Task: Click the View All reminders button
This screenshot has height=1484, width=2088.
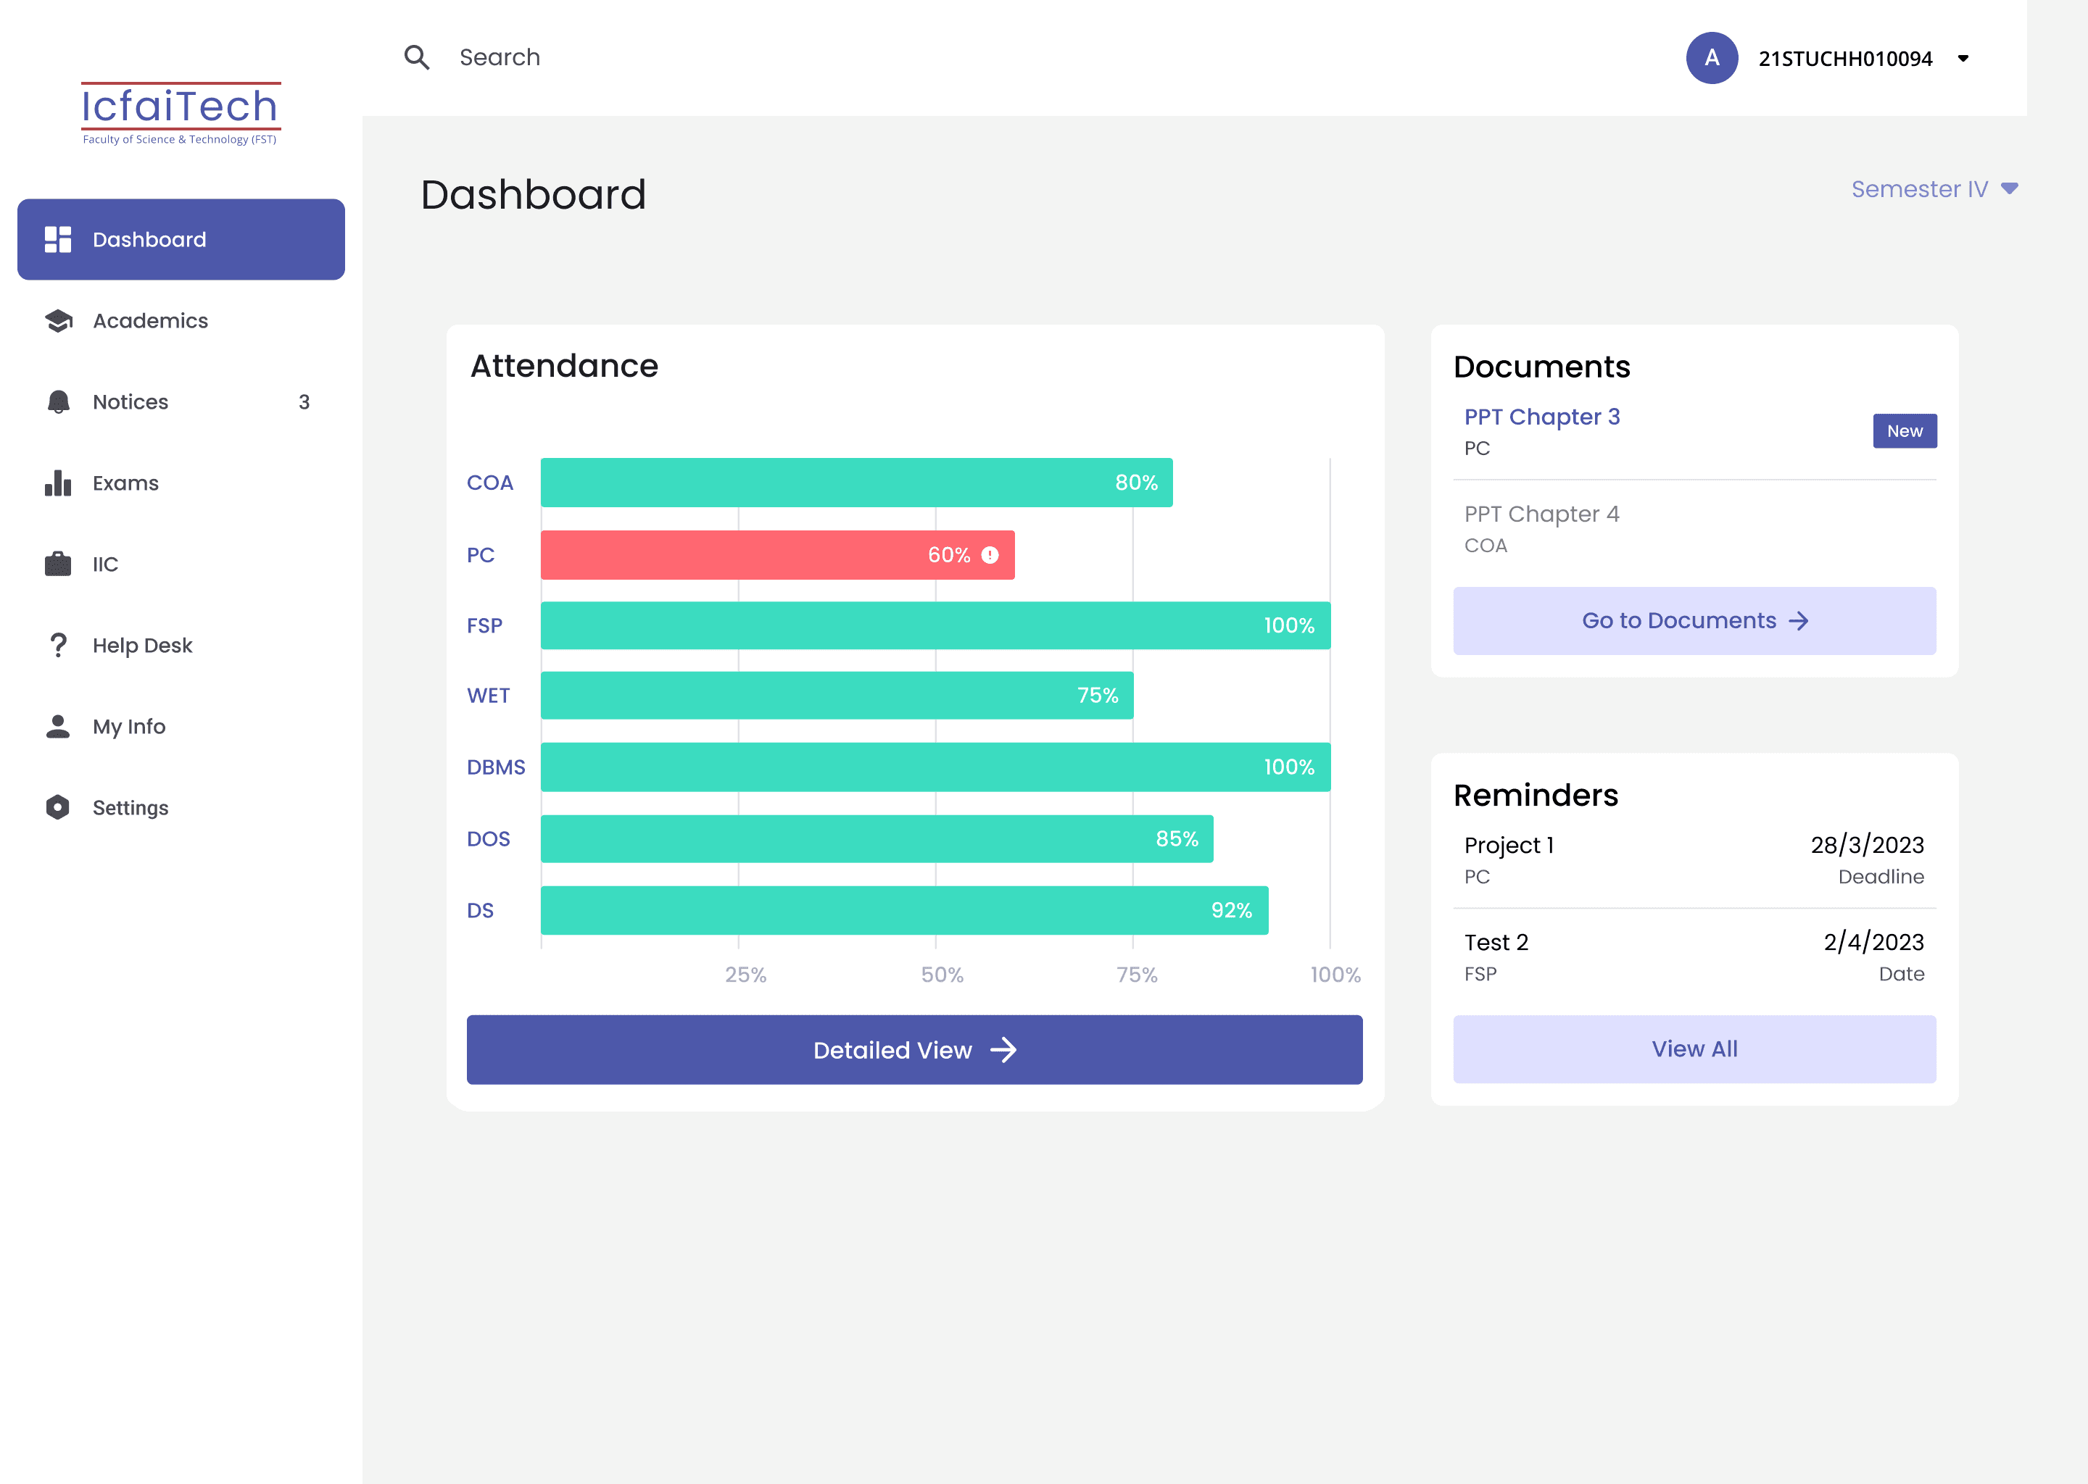Action: tap(1694, 1049)
